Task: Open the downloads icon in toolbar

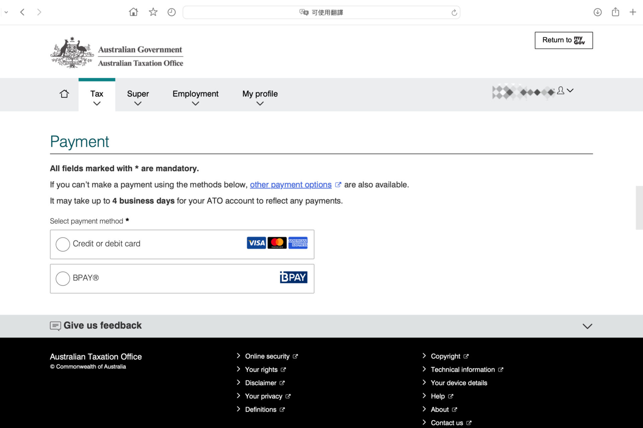Action: coord(597,12)
